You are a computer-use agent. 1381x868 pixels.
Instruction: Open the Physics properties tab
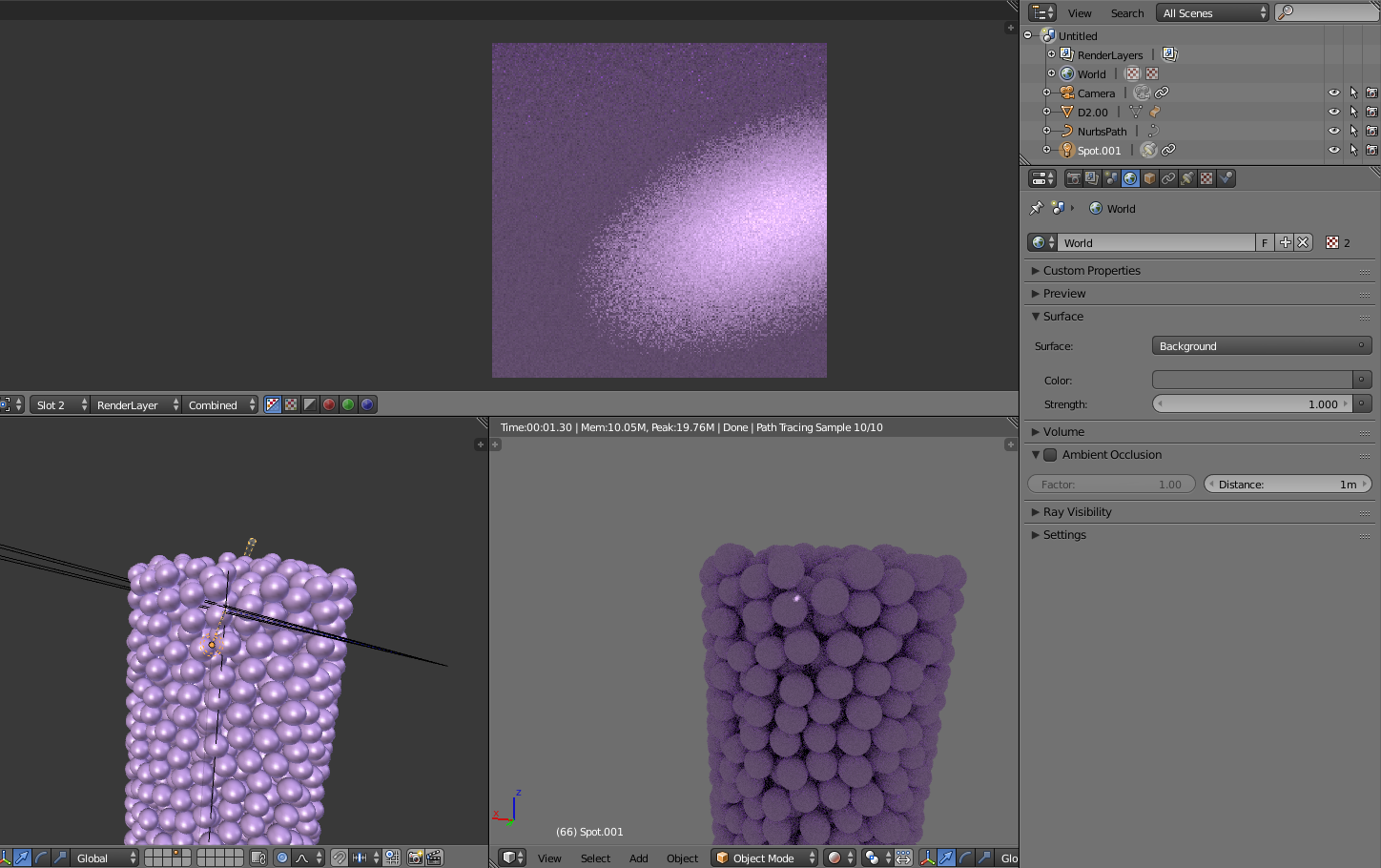[1226, 178]
